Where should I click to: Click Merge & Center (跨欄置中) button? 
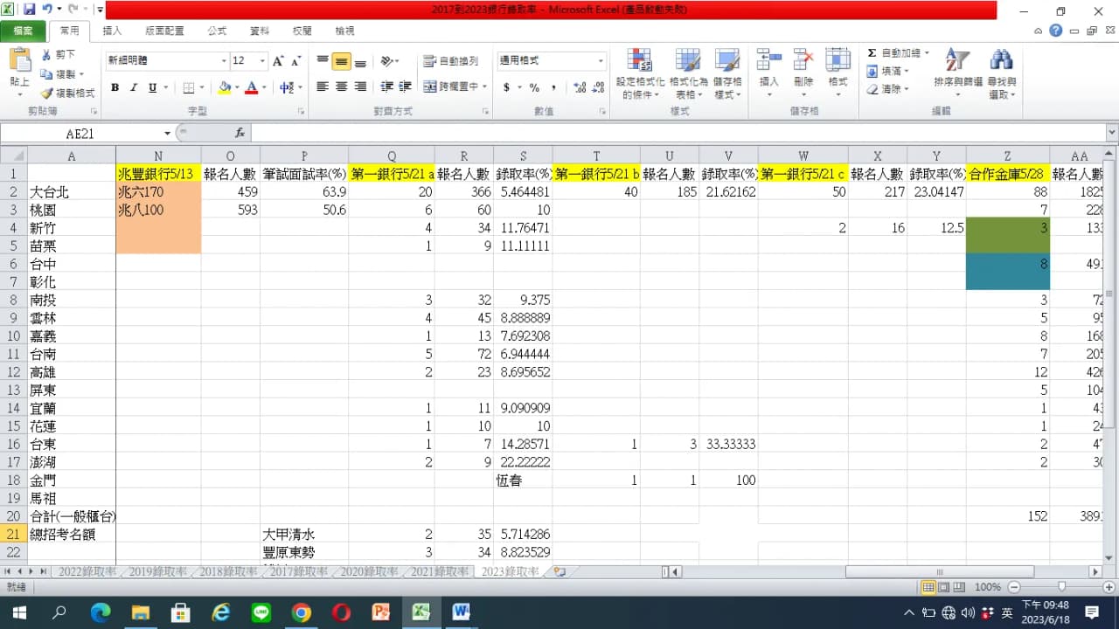pos(451,87)
